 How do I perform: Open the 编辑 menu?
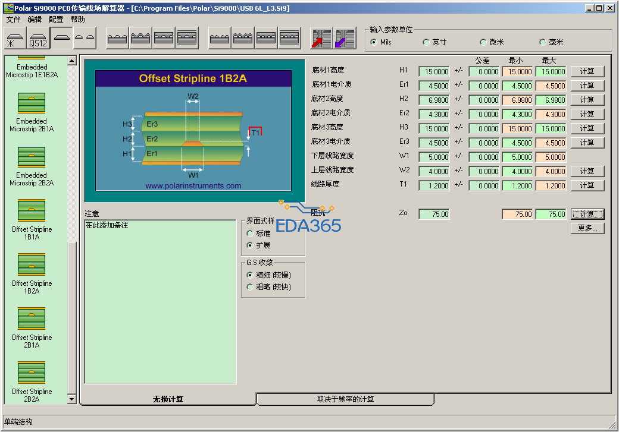coord(35,20)
